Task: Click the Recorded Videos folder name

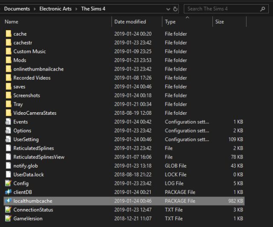Action: (x=32, y=78)
